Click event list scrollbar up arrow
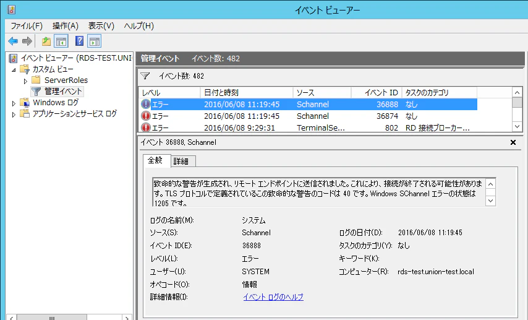 pyautogui.click(x=517, y=92)
